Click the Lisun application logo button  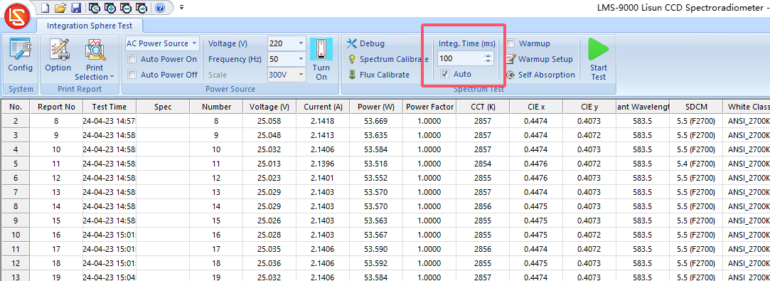pyautogui.click(x=16, y=16)
